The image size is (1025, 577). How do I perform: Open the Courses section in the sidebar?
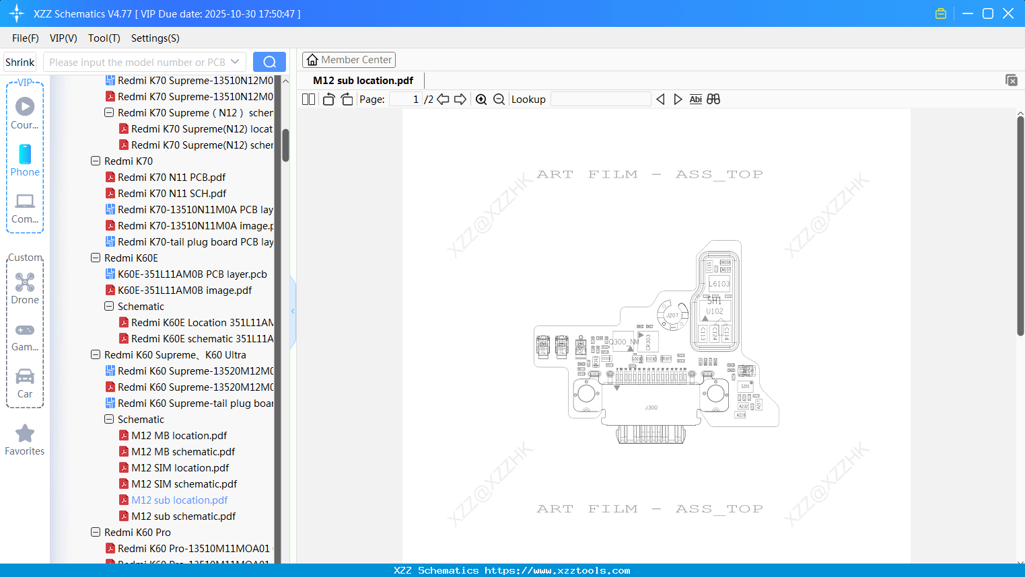tap(25, 113)
